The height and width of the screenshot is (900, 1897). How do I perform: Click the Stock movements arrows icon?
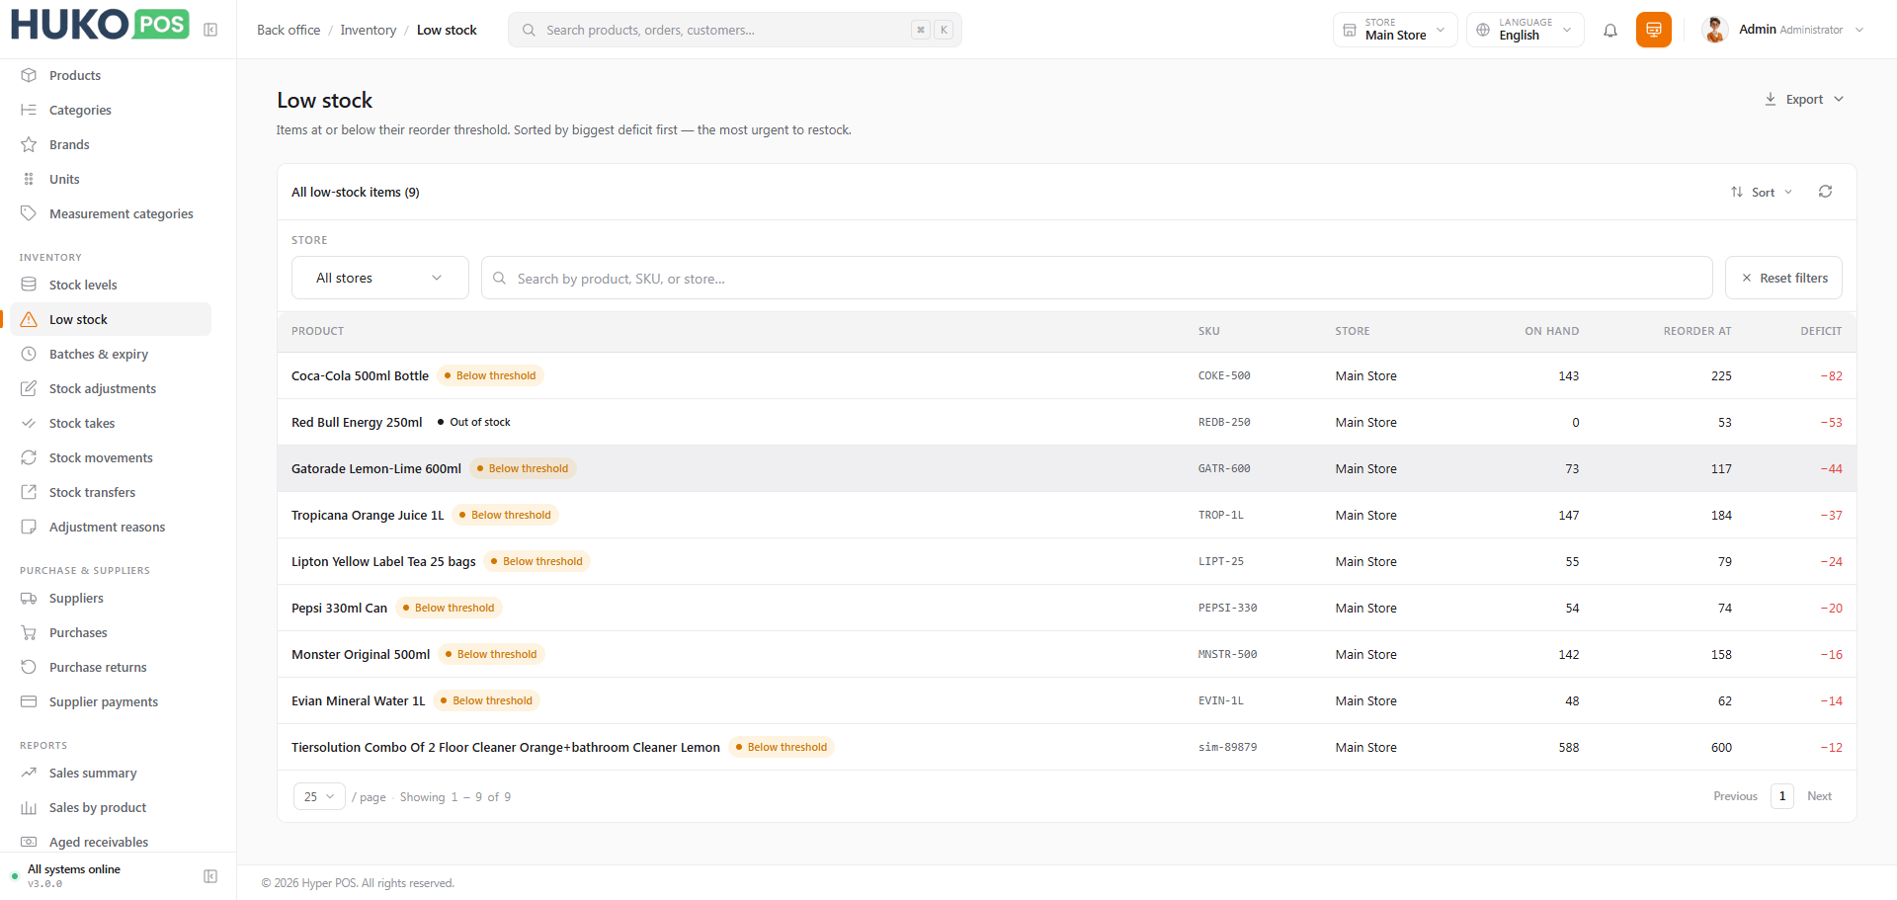pos(29,457)
